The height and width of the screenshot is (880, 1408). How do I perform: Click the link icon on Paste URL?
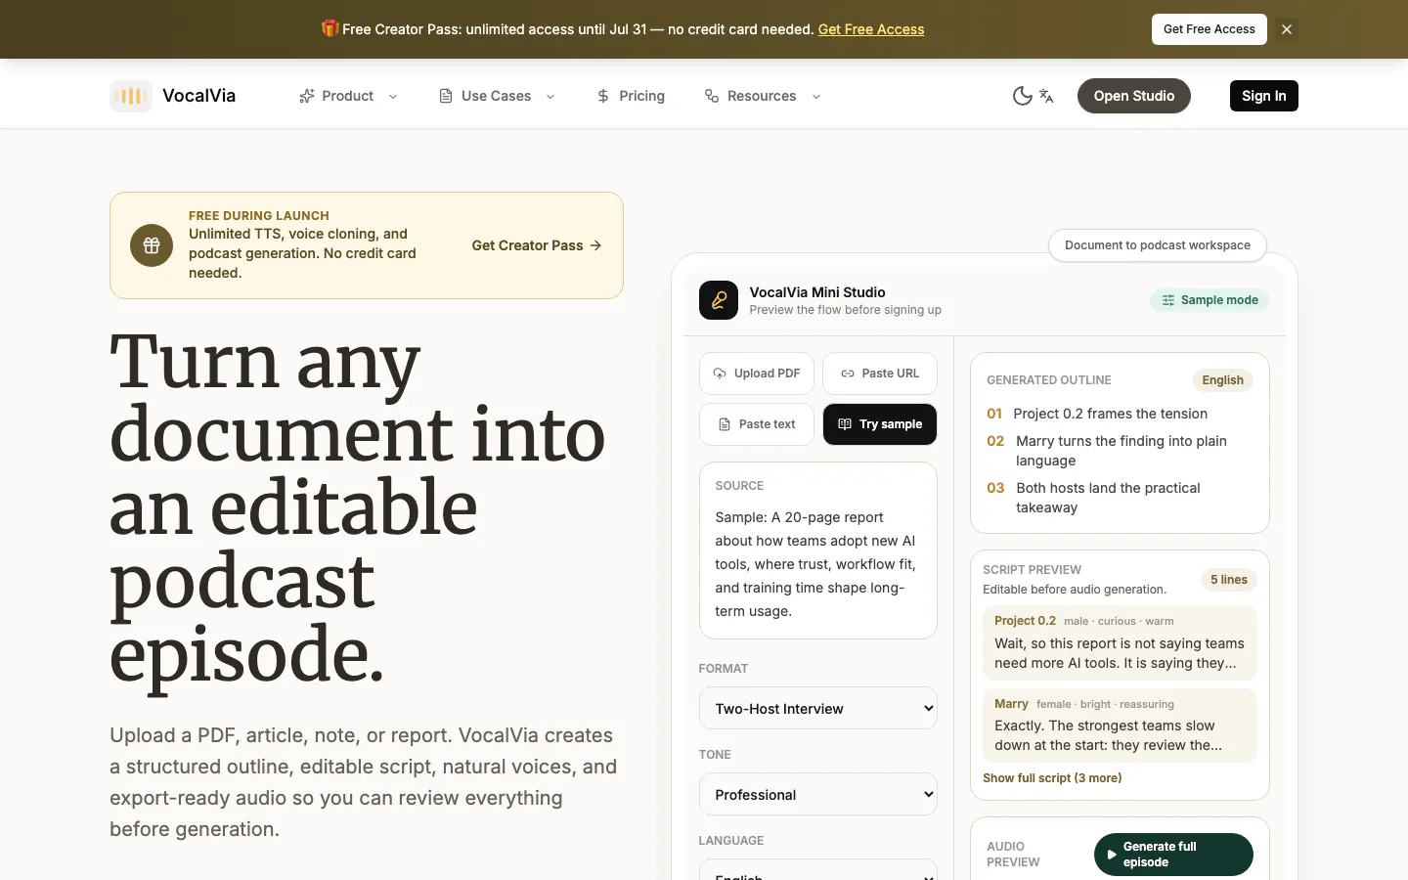click(x=848, y=374)
